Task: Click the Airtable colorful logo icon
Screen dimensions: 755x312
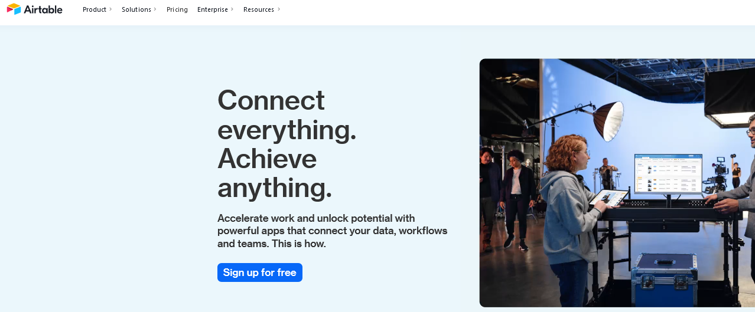Action: (x=14, y=9)
